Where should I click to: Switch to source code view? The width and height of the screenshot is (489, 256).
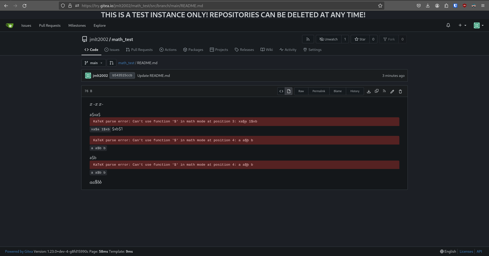click(x=281, y=91)
